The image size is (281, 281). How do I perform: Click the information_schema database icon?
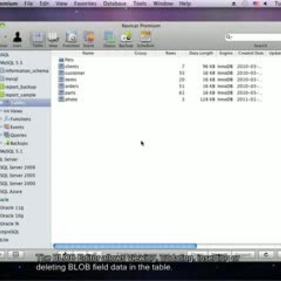point(2,71)
